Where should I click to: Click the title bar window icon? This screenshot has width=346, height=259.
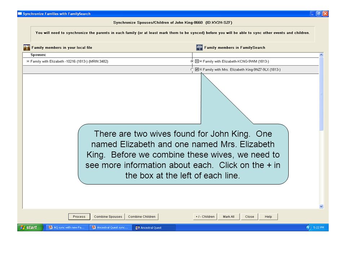pos(20,14)
